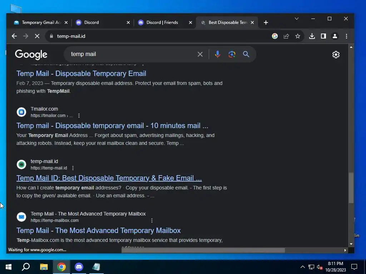Click the forward navigation arrow
This screenshot has height=274, width=366.
pyautogui.click(x=26, y=36)
